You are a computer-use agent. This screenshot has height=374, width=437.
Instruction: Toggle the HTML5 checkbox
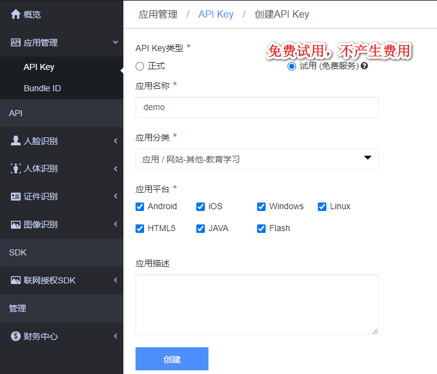click(140, 229)
